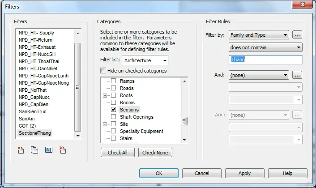
Task: Check the Stairs category checkbox
Action: [x=114, y=138]
